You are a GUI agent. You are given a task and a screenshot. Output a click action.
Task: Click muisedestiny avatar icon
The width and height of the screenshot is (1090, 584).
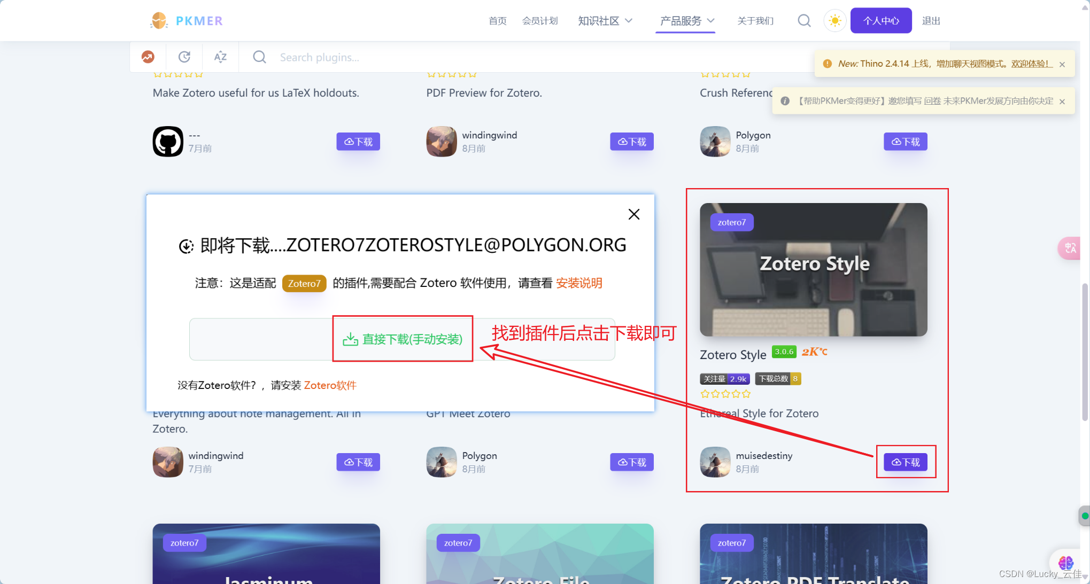click(715, 462)
